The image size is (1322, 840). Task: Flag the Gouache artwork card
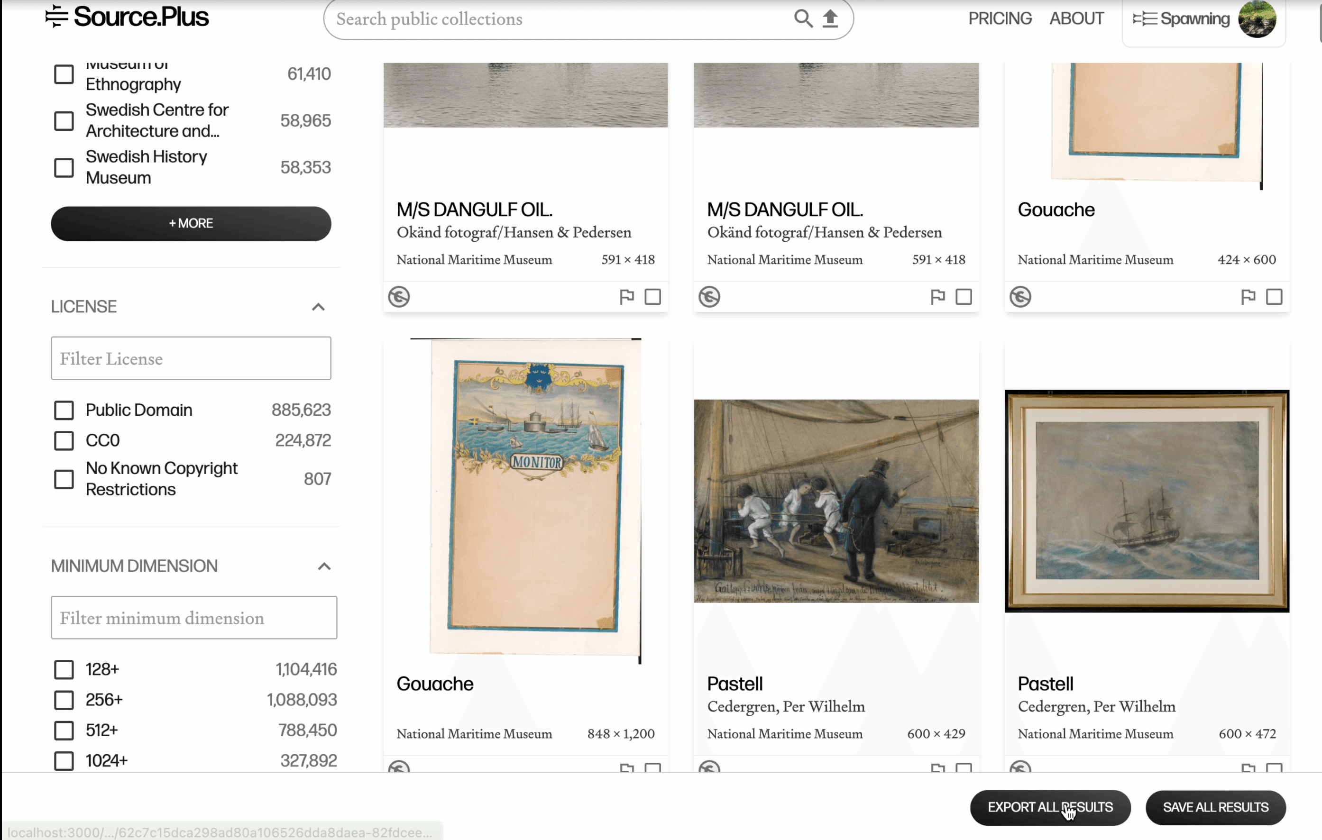(x=1249, y=296)
